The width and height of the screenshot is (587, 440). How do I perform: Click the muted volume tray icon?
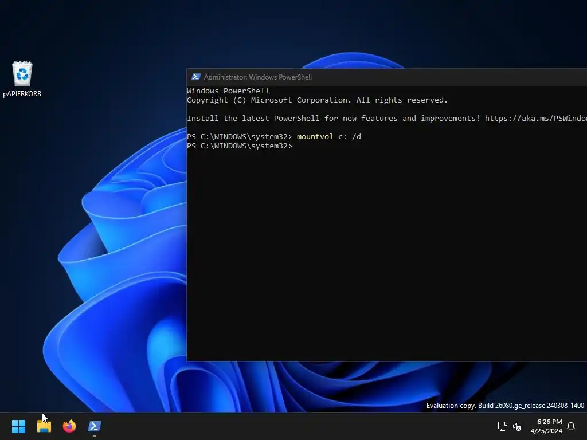[518, 426]
